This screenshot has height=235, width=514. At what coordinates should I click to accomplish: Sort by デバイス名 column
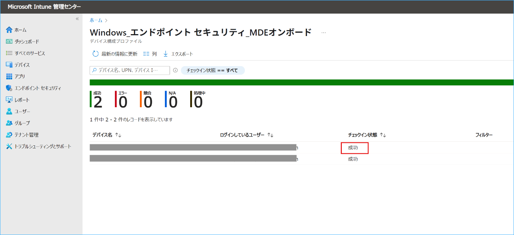click(107, 135)
